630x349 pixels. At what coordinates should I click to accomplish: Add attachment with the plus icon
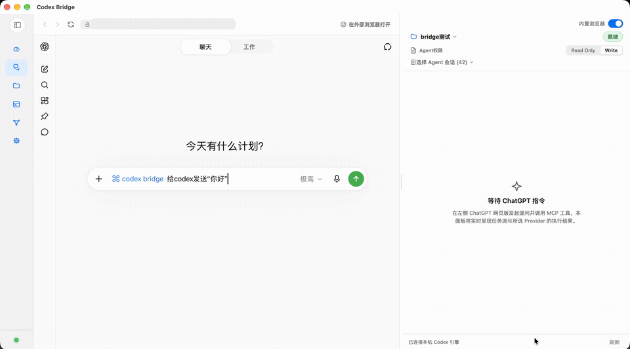click(99, 179)
